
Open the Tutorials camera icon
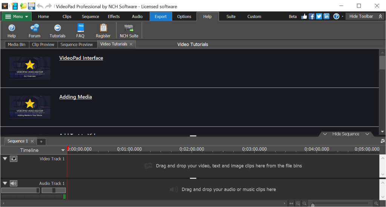coord(57,28)
